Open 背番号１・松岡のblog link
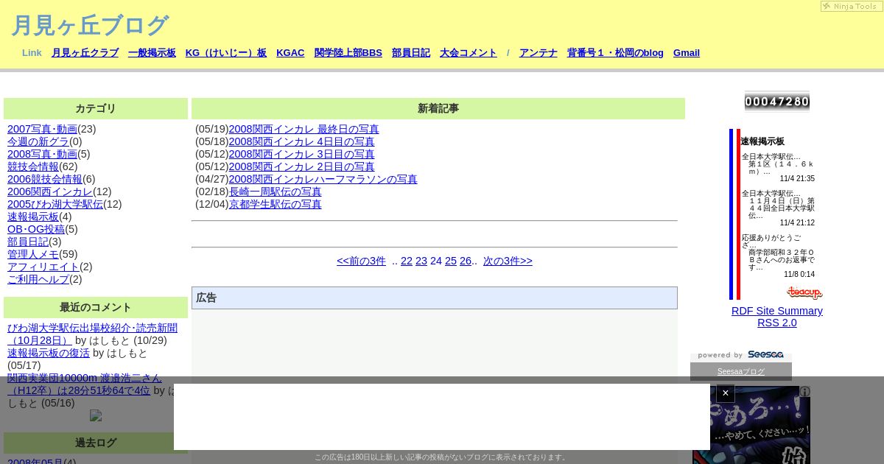 pyautogui.click(x=615, y=53)
